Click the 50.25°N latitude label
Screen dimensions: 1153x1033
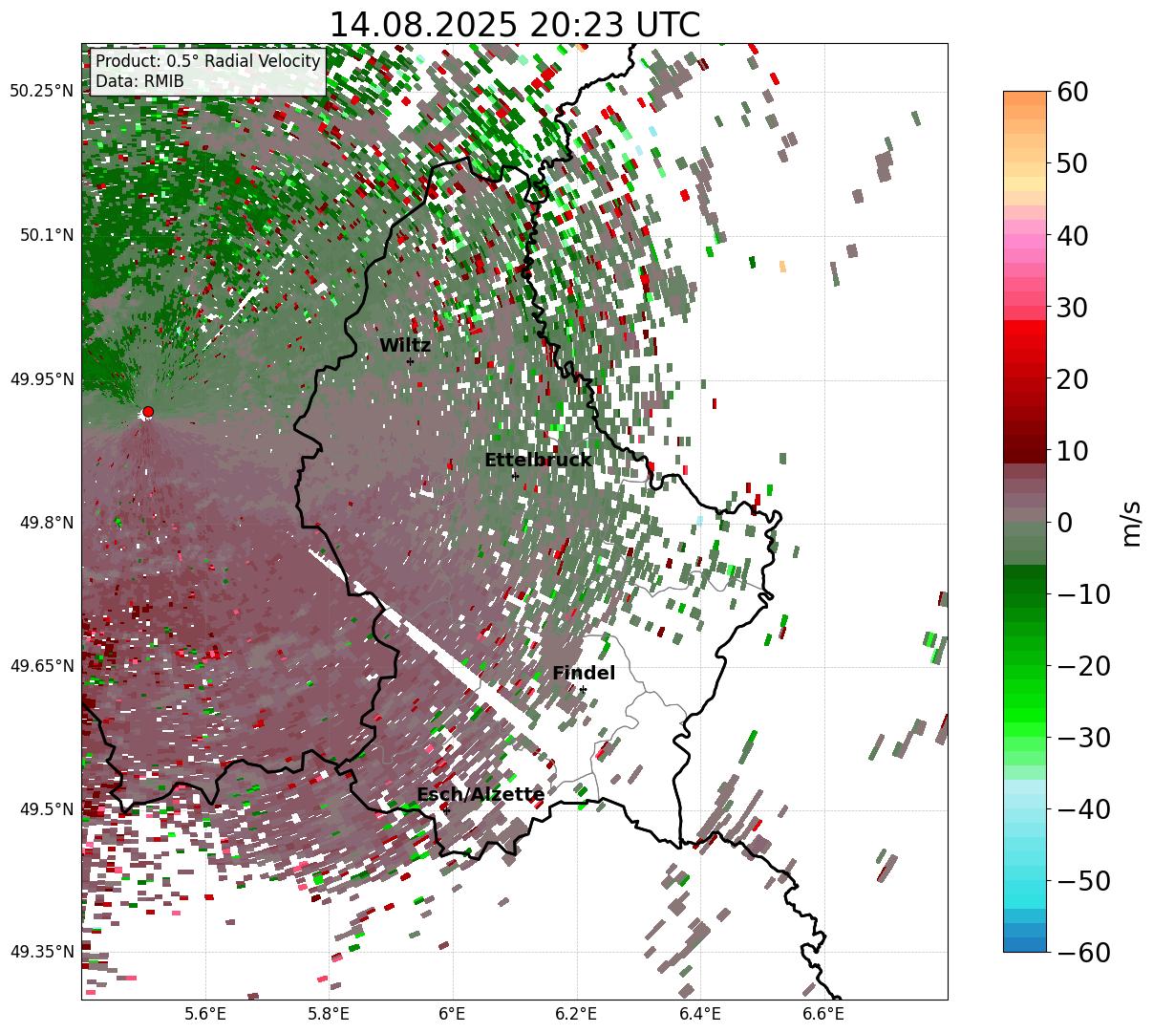point(42,92)
